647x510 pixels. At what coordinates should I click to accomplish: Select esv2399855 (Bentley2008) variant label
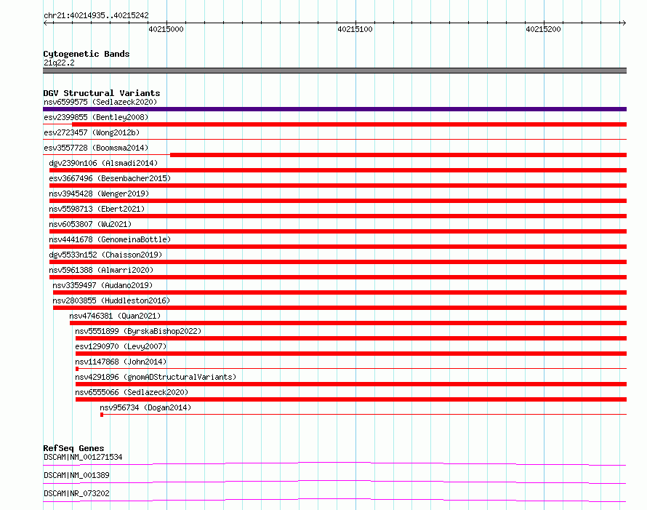pyautogui.click(x=96, y=117)
